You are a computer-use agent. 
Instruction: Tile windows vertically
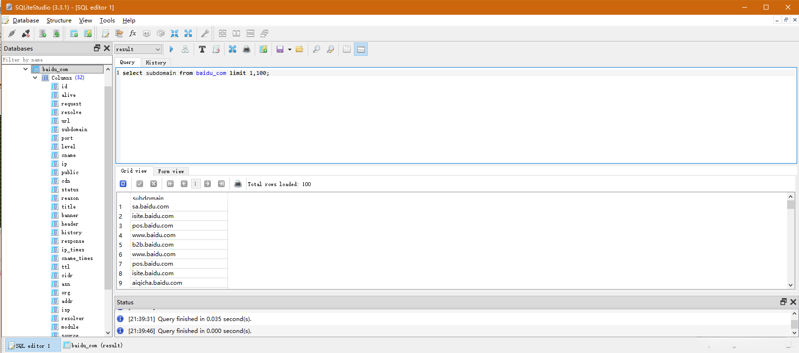[x=250, y=33]
